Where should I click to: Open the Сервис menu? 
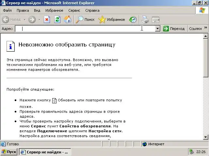(x=74, y=10)
